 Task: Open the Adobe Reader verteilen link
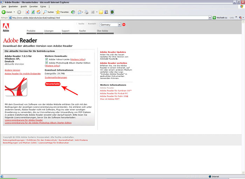click(114, 63)
